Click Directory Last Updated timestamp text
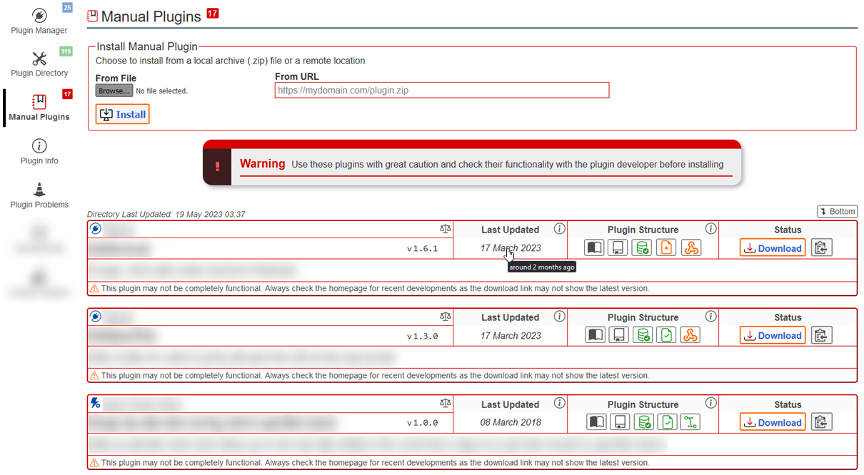 [166, 214]
